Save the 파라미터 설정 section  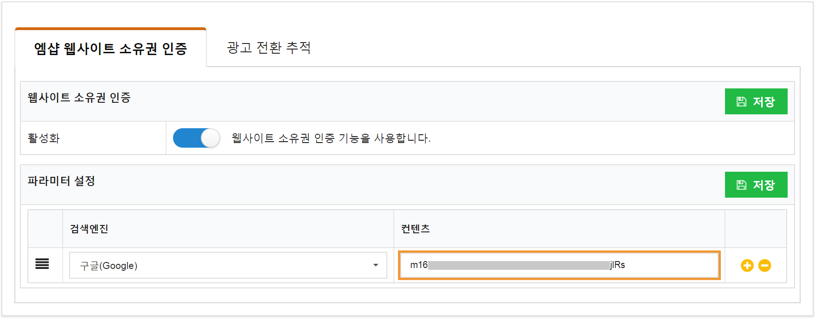pos(756,185)
